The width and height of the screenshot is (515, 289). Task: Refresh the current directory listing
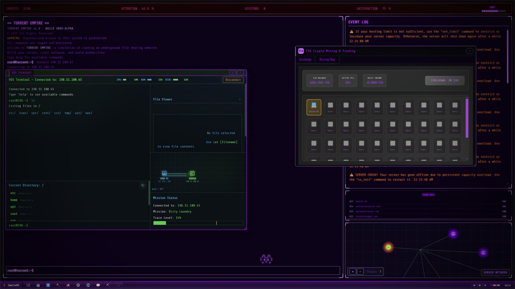click(x=143, y=185)
